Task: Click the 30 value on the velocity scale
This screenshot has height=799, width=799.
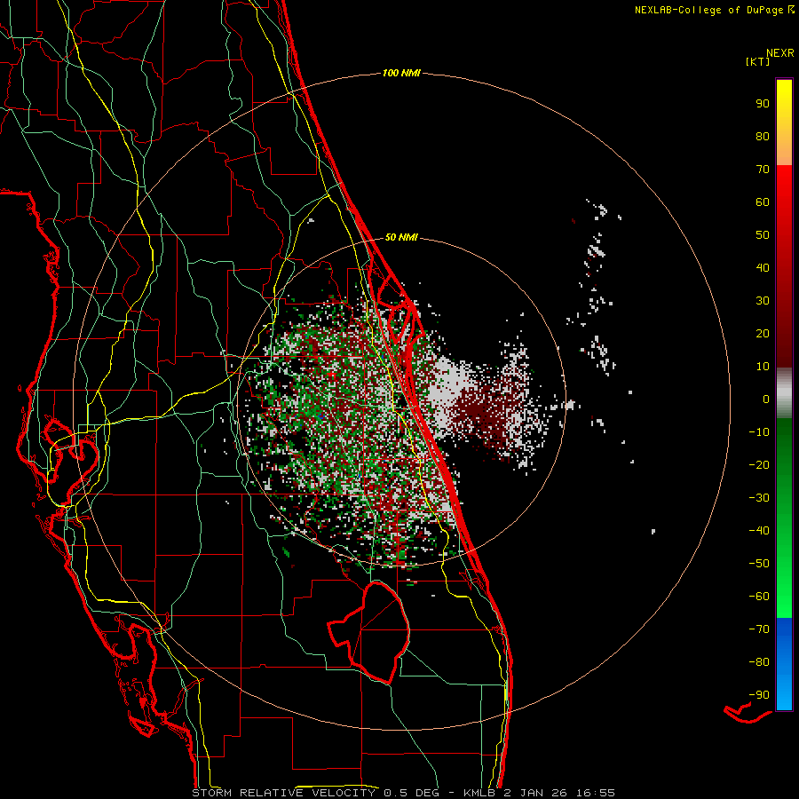Action: pos(763,301)
